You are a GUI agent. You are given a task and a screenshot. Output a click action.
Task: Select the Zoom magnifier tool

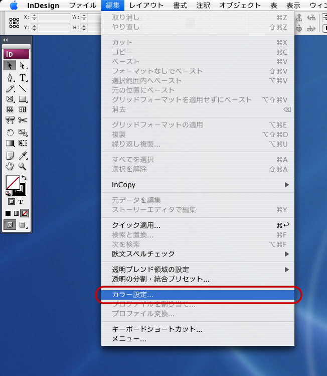tap(23, 166)
